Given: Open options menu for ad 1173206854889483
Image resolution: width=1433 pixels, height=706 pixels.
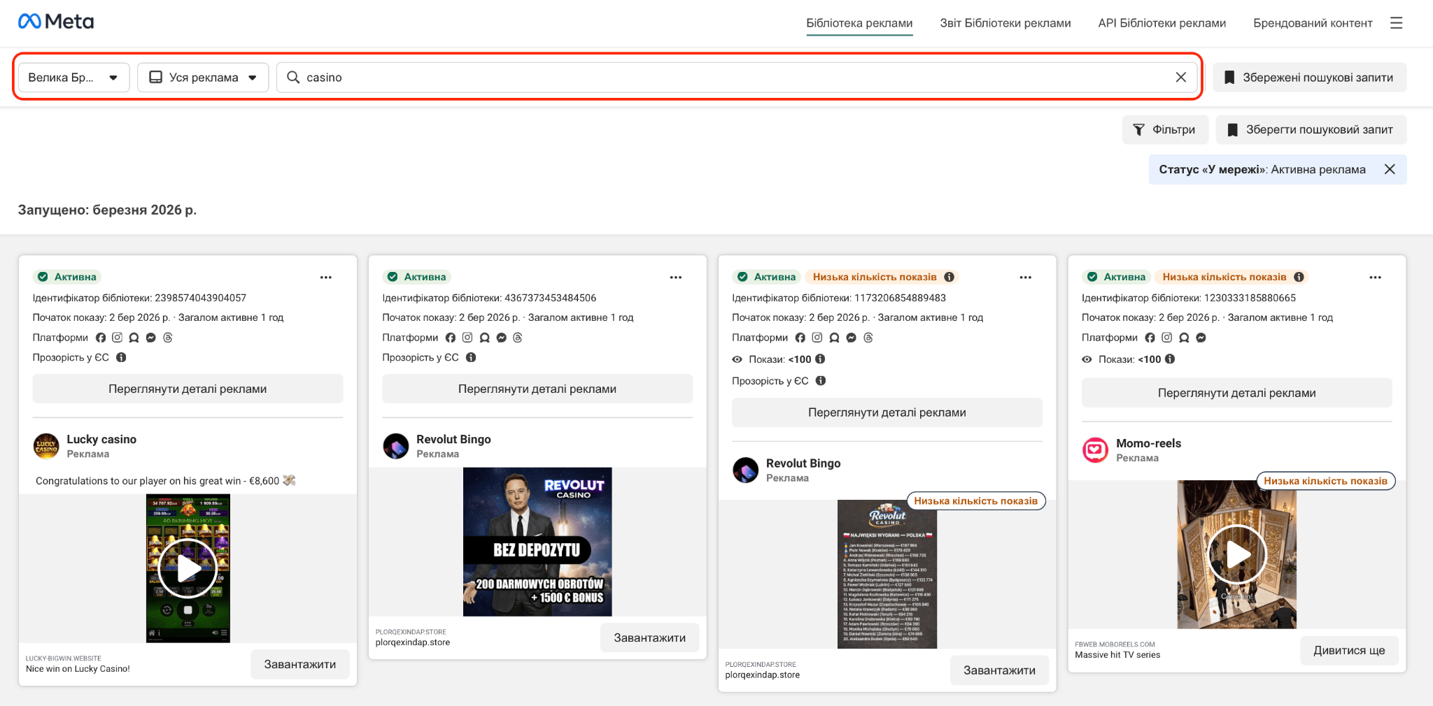Looking at the screenshot, I should click(1026, 278).
